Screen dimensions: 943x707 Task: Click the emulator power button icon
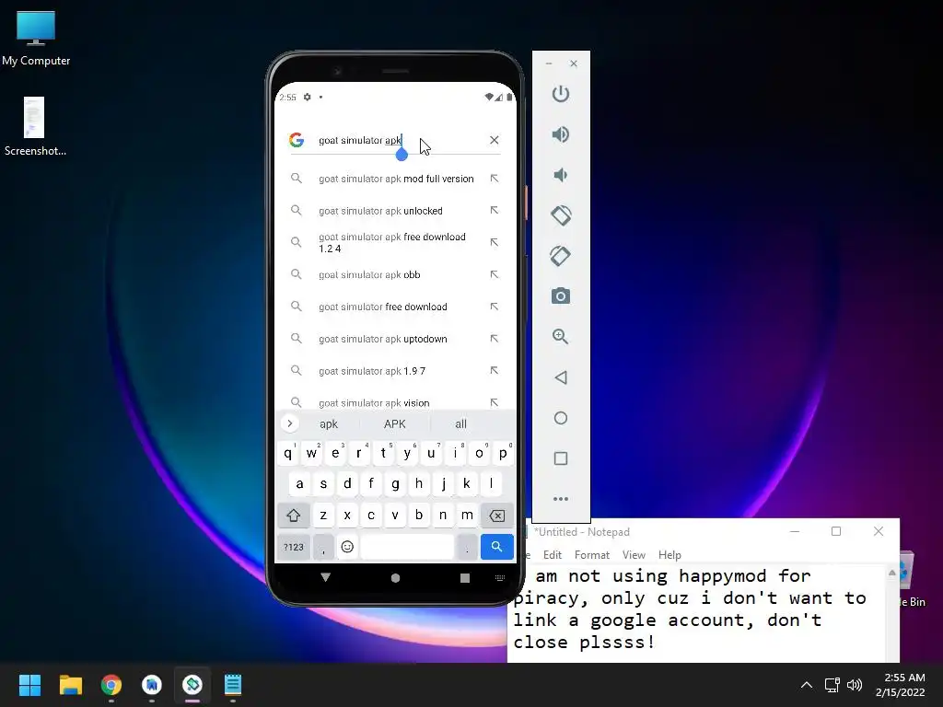pyautogui.click(x=561, y=94)
